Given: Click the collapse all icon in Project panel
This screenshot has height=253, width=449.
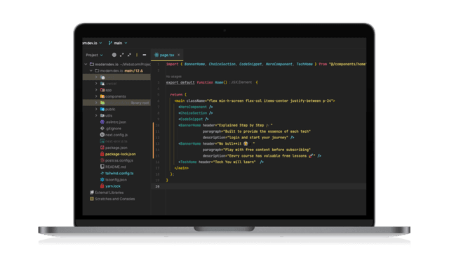Looking at the screenshot, I should tap(129, 55).
